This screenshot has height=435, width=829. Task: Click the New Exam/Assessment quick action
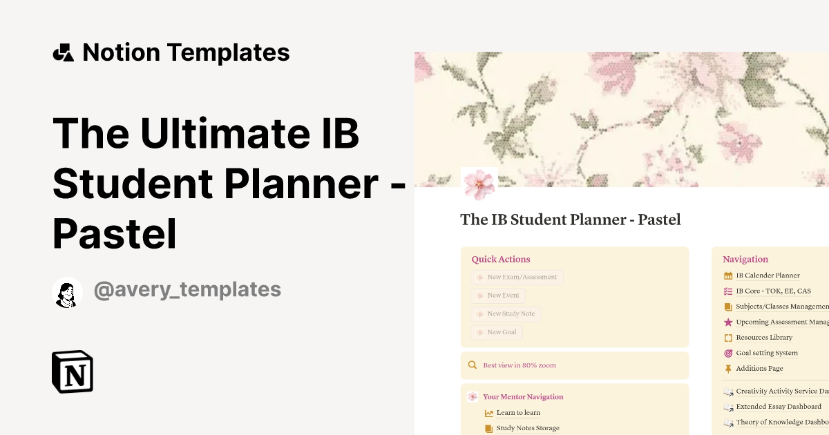[x=517, y=277]
